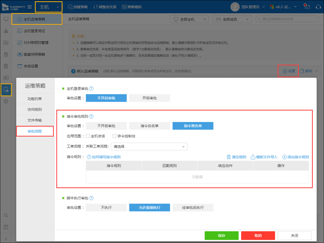Click the 清空规则 trash icon

pyautogui.click(x=229, y=157)
